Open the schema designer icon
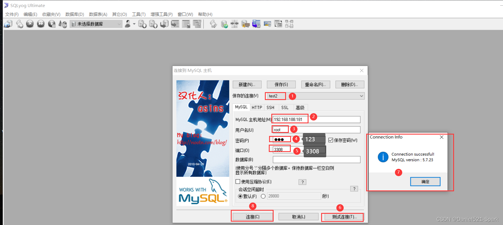 [x=289, y=24]
